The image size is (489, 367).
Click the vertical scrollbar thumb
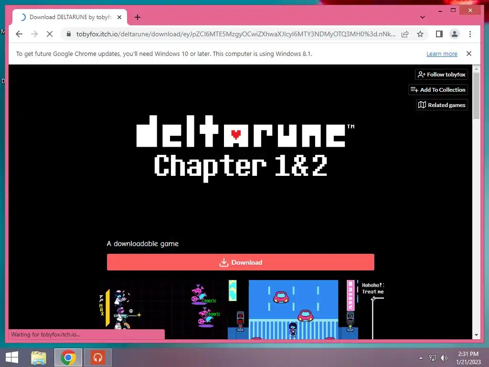(x=476, y=96)
